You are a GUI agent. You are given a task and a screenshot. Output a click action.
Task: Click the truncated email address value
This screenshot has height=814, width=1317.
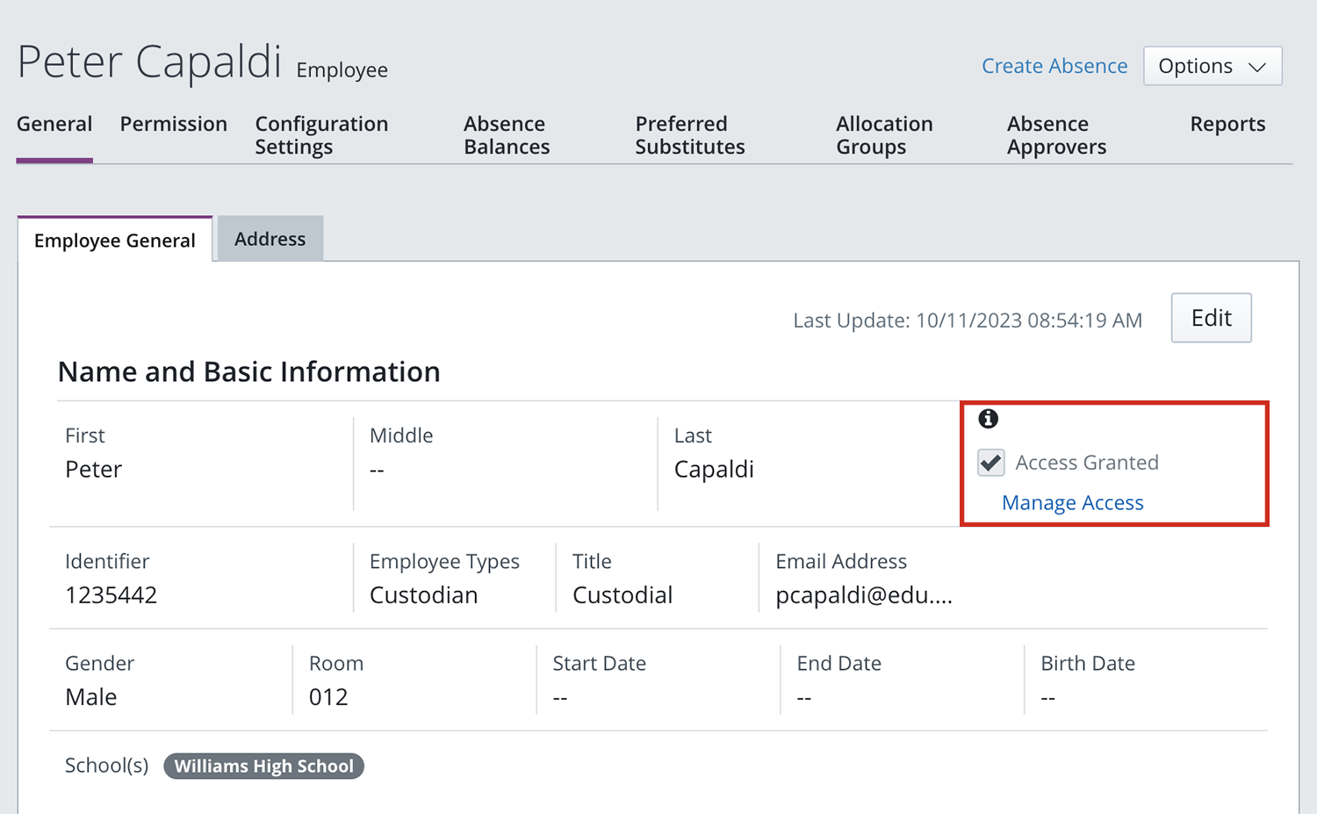pyautogui.click(x=863, y=595)
